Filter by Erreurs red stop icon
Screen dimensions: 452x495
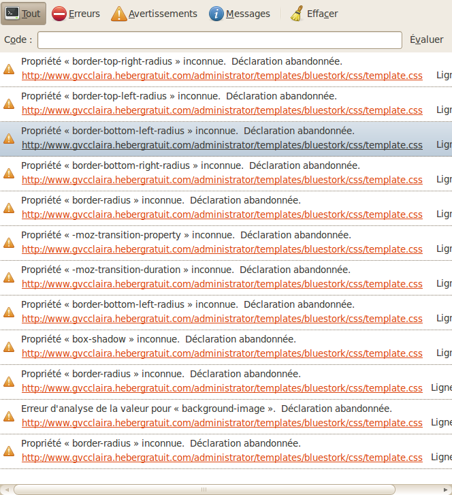pyautogui.click(x=59, y=14)
